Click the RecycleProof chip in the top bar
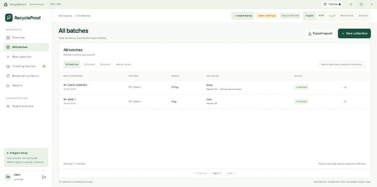The height and width of the screenshot is (187, 377). pyautogui.click(x=290, y=15)
